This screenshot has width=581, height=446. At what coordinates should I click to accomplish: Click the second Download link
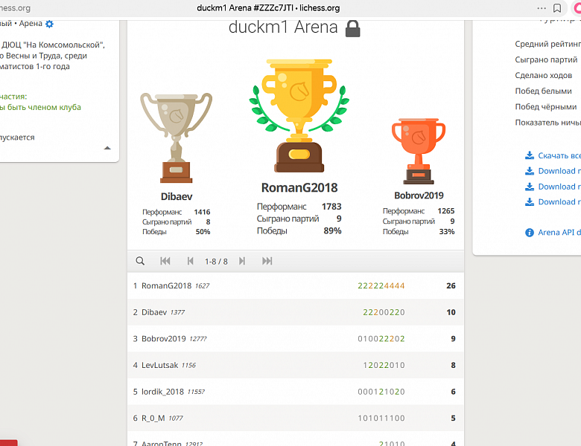tap(559, 187)
